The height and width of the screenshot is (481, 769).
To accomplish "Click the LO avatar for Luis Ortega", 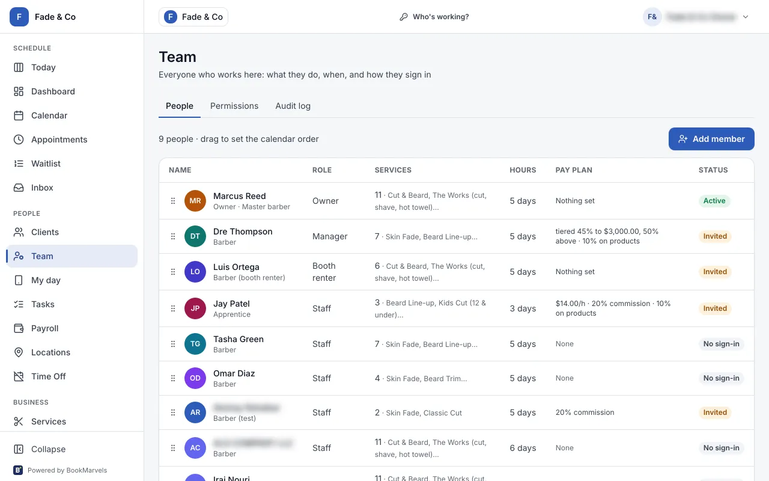I will pyautogui.click(x=195, y=272).
